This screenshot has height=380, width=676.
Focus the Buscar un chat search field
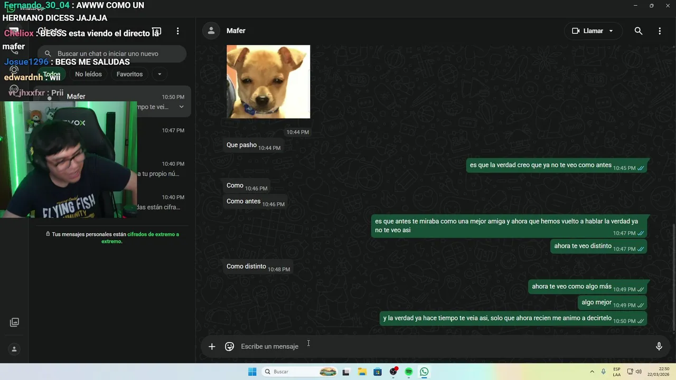[x=112, y=53]
